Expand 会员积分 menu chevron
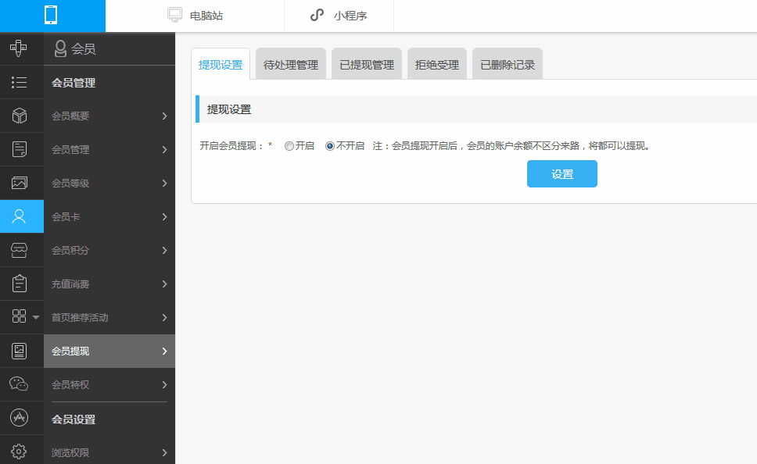 coord(165,250)
